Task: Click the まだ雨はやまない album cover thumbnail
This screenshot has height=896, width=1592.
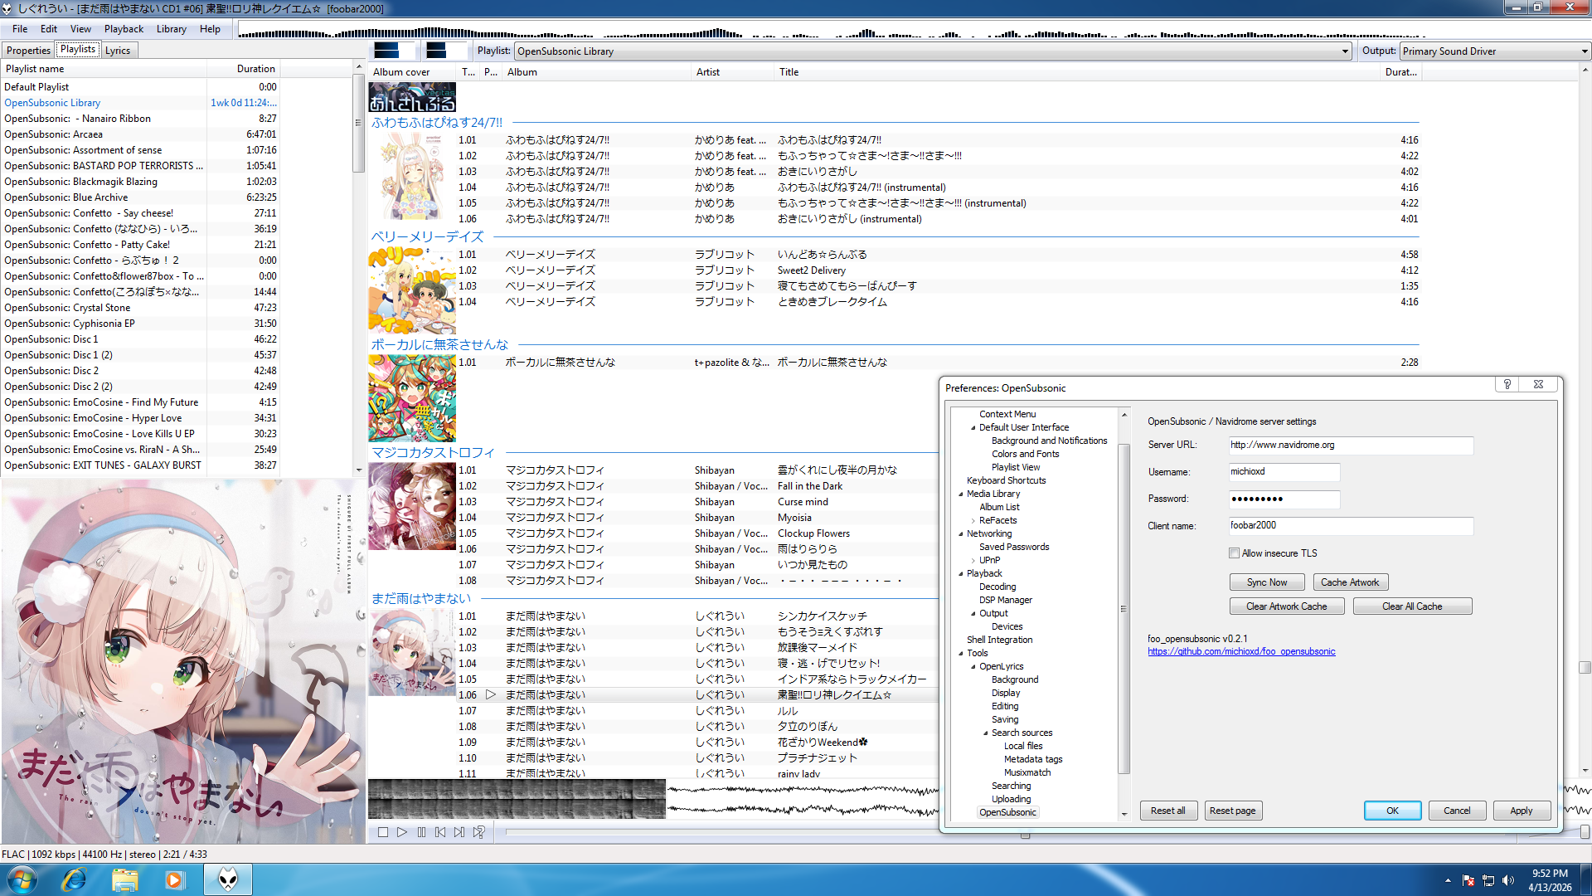Action: tap(412, 652)
